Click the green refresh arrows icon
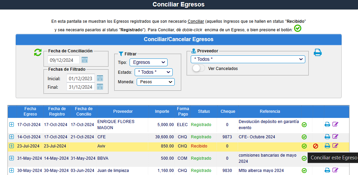This screenshot has height=175, width=358. coord(37,52)
